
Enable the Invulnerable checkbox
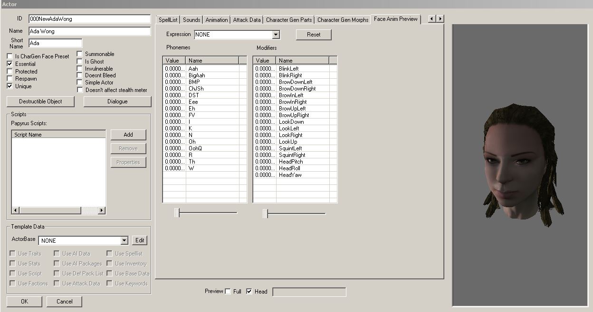pyautogui.click(x=80, y=69)
